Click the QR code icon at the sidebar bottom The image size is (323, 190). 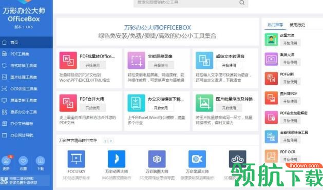click(4, 181)
